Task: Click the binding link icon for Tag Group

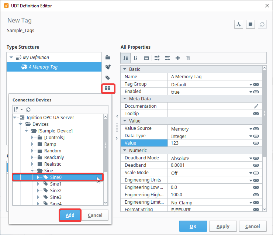Action: (256, 84)
